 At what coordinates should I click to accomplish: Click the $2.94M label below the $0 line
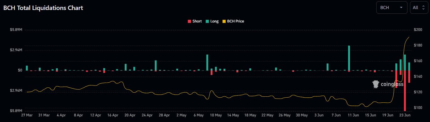[16, 90]
